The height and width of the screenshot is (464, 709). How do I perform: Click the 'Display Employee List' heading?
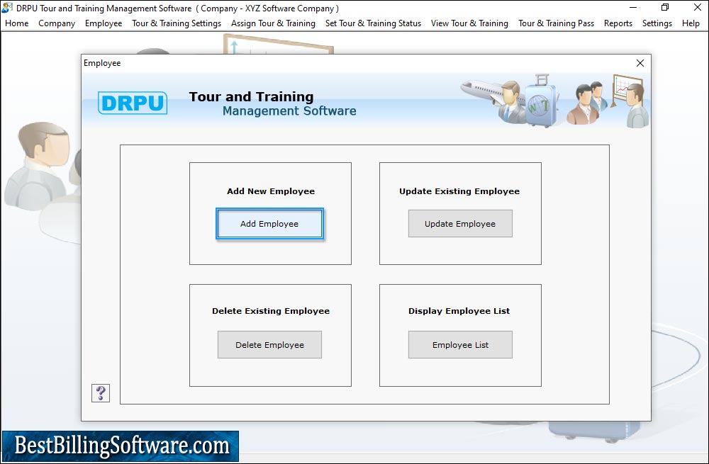click(459, 311)
